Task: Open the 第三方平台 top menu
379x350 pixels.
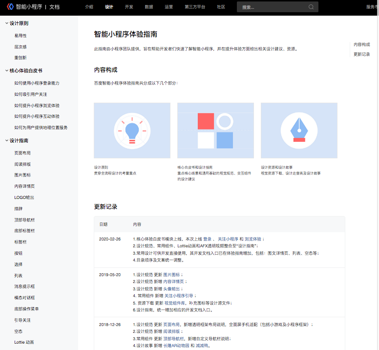Action: pyautogui.click(x=195, y=7)
